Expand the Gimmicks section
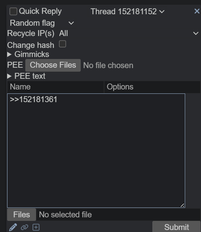Viewport: 201px width, 232px height. click(28, 54)
